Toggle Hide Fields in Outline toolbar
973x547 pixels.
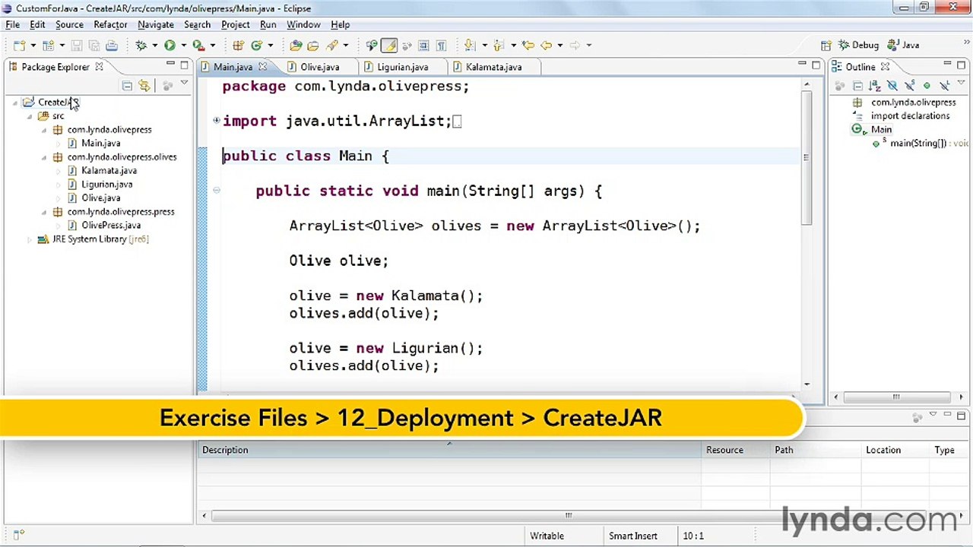point(892,86)
